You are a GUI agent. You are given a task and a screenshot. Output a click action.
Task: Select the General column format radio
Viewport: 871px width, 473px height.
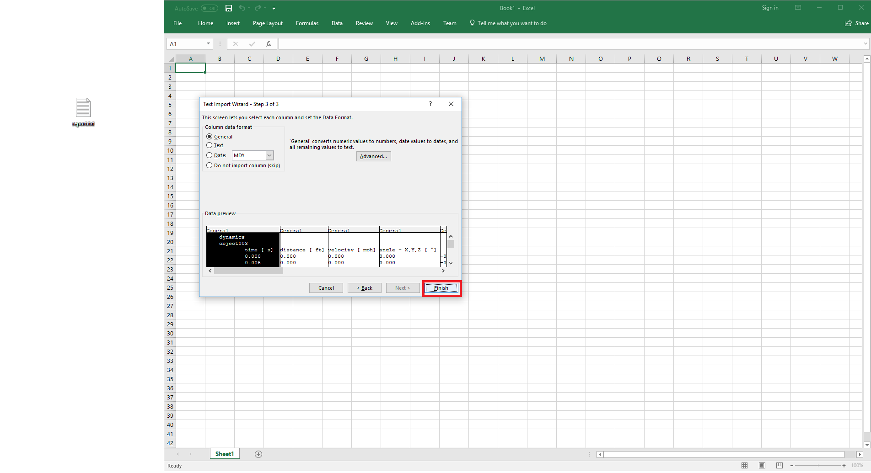[x=209, y=137]
